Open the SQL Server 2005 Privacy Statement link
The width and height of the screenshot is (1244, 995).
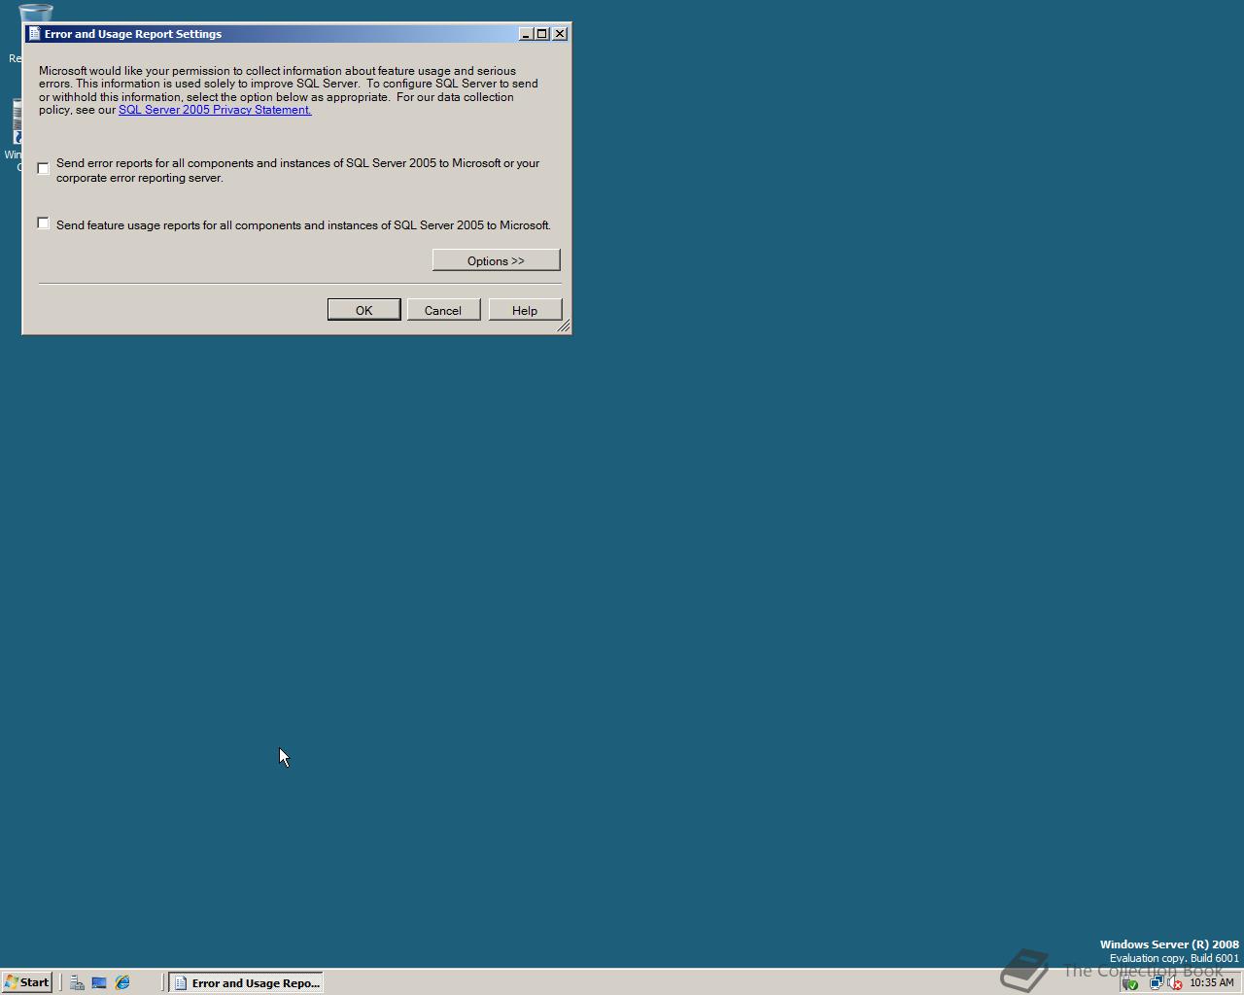point(215,110)
